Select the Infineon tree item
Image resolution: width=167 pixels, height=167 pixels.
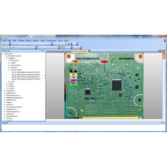pyautogui.click(x=10, y=105)
